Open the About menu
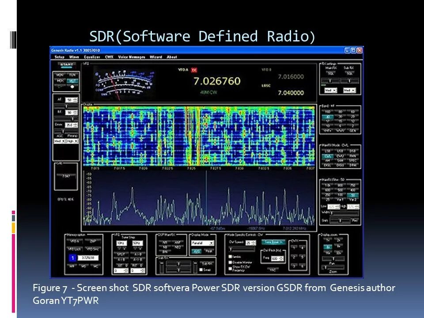Screen dimensions: 424x318 coord(172,57)
